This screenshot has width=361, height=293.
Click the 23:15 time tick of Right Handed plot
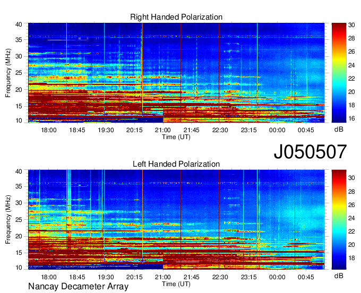click(x=248, y=130)
